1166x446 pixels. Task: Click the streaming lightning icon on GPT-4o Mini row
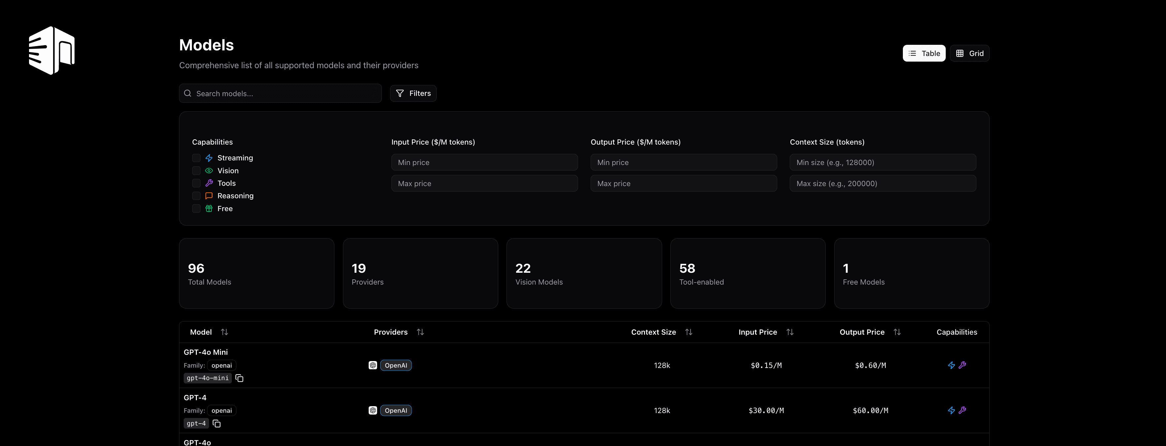pyautogui.click(x=951, y=365)
